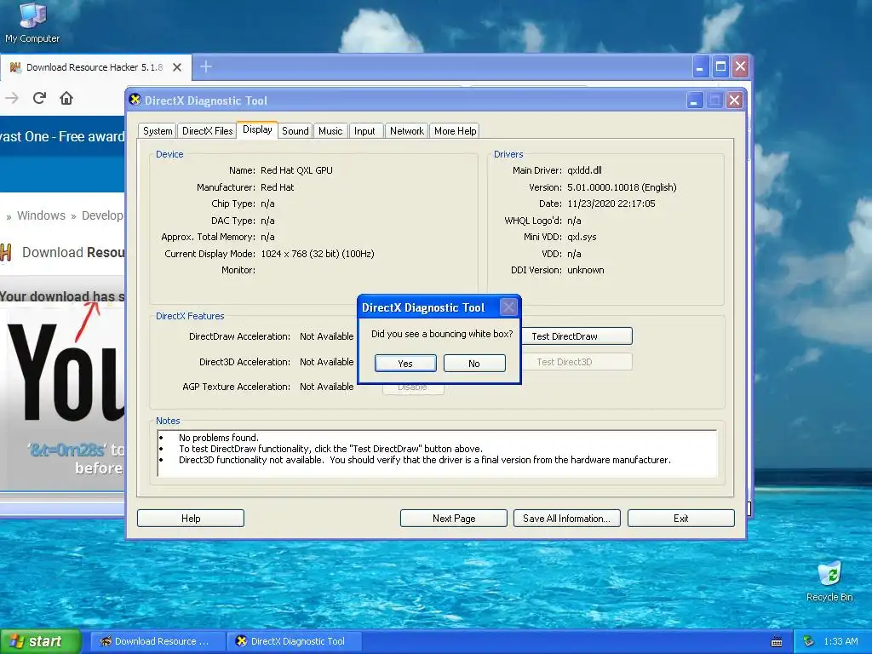This screenshot has height=654, width=872.
Task: Click the "1024 x 768 (32 bit) (100Hz)" value
Action: tap(317, 254)
